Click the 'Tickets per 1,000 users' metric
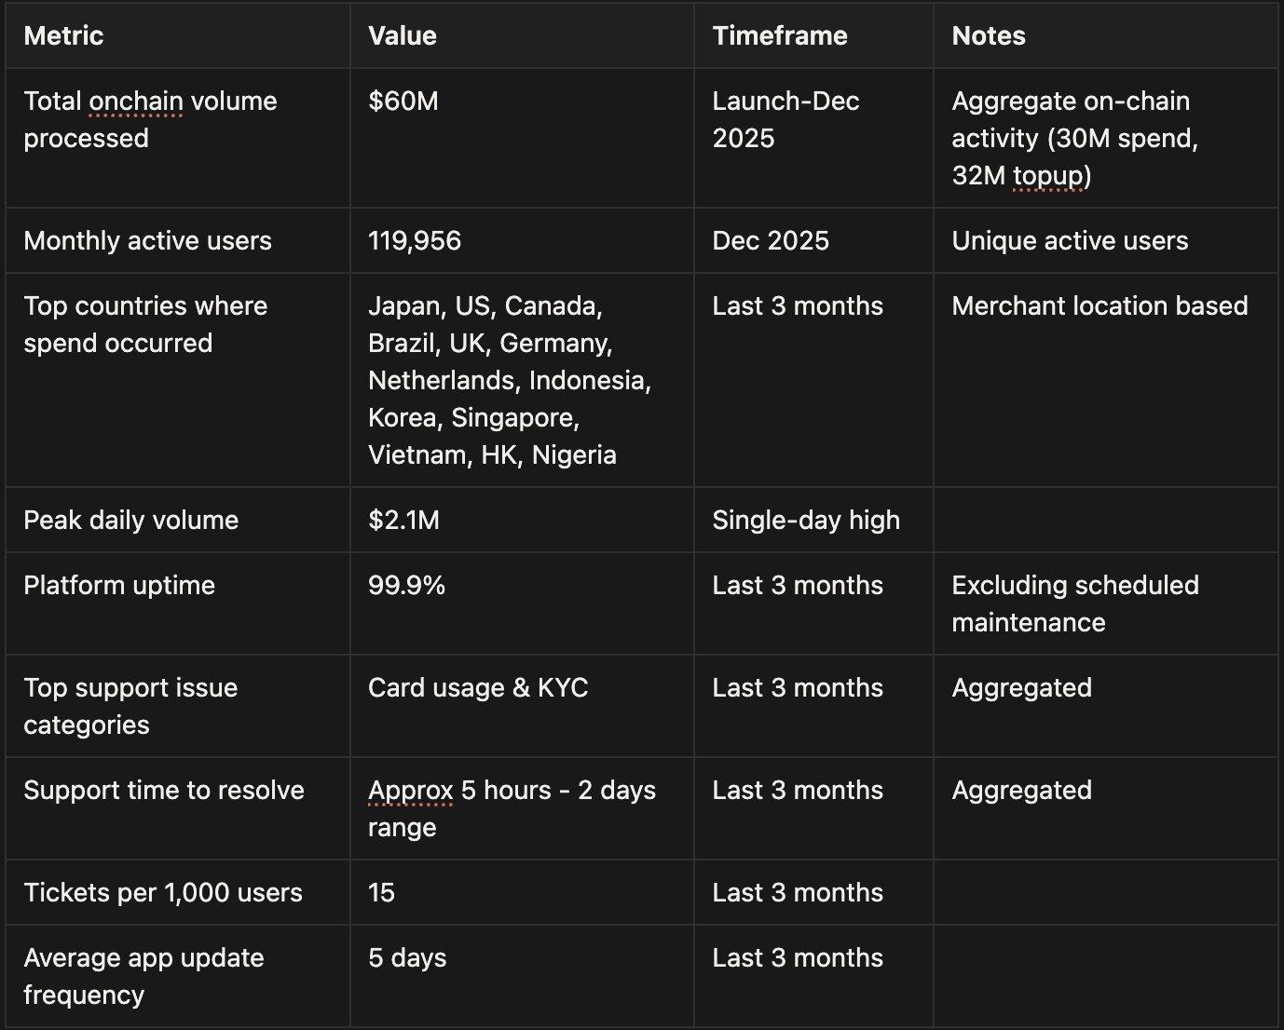The width and height of the screenshot is (1284, 1030). tap(163, 893)
